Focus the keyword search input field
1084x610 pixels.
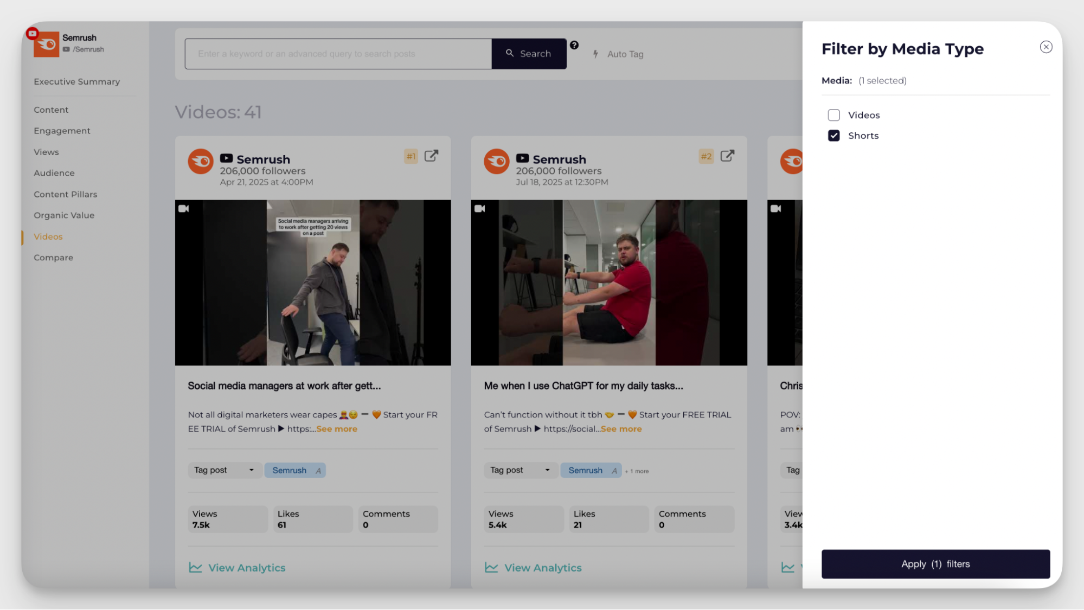tap(338, 54)
